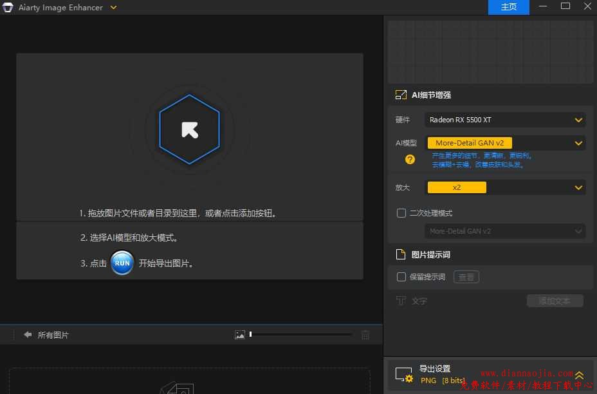
Task: Adjust the thumbnail zoom slider
Action: pyautogui.click(x=251, y=334)
